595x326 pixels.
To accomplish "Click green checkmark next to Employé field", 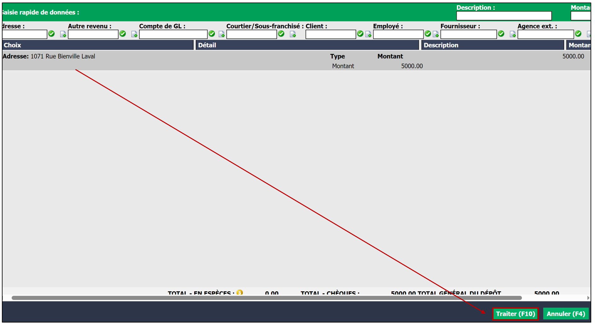I will [x=428, y=34].
